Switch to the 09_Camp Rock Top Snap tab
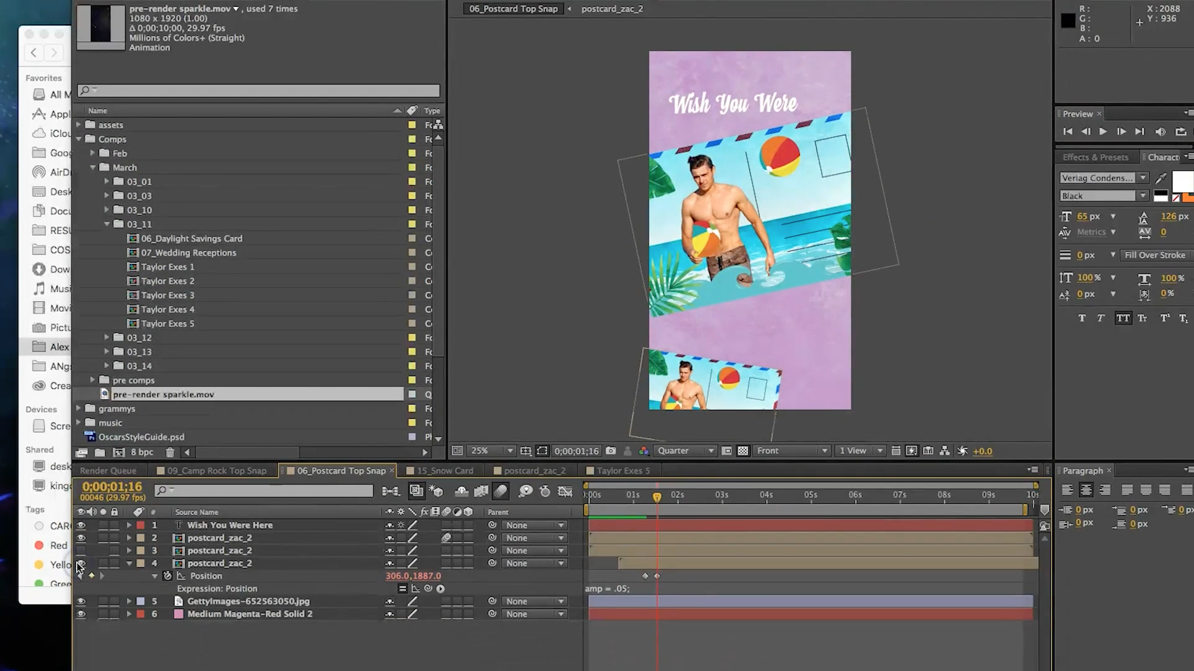 pos(216,471)
